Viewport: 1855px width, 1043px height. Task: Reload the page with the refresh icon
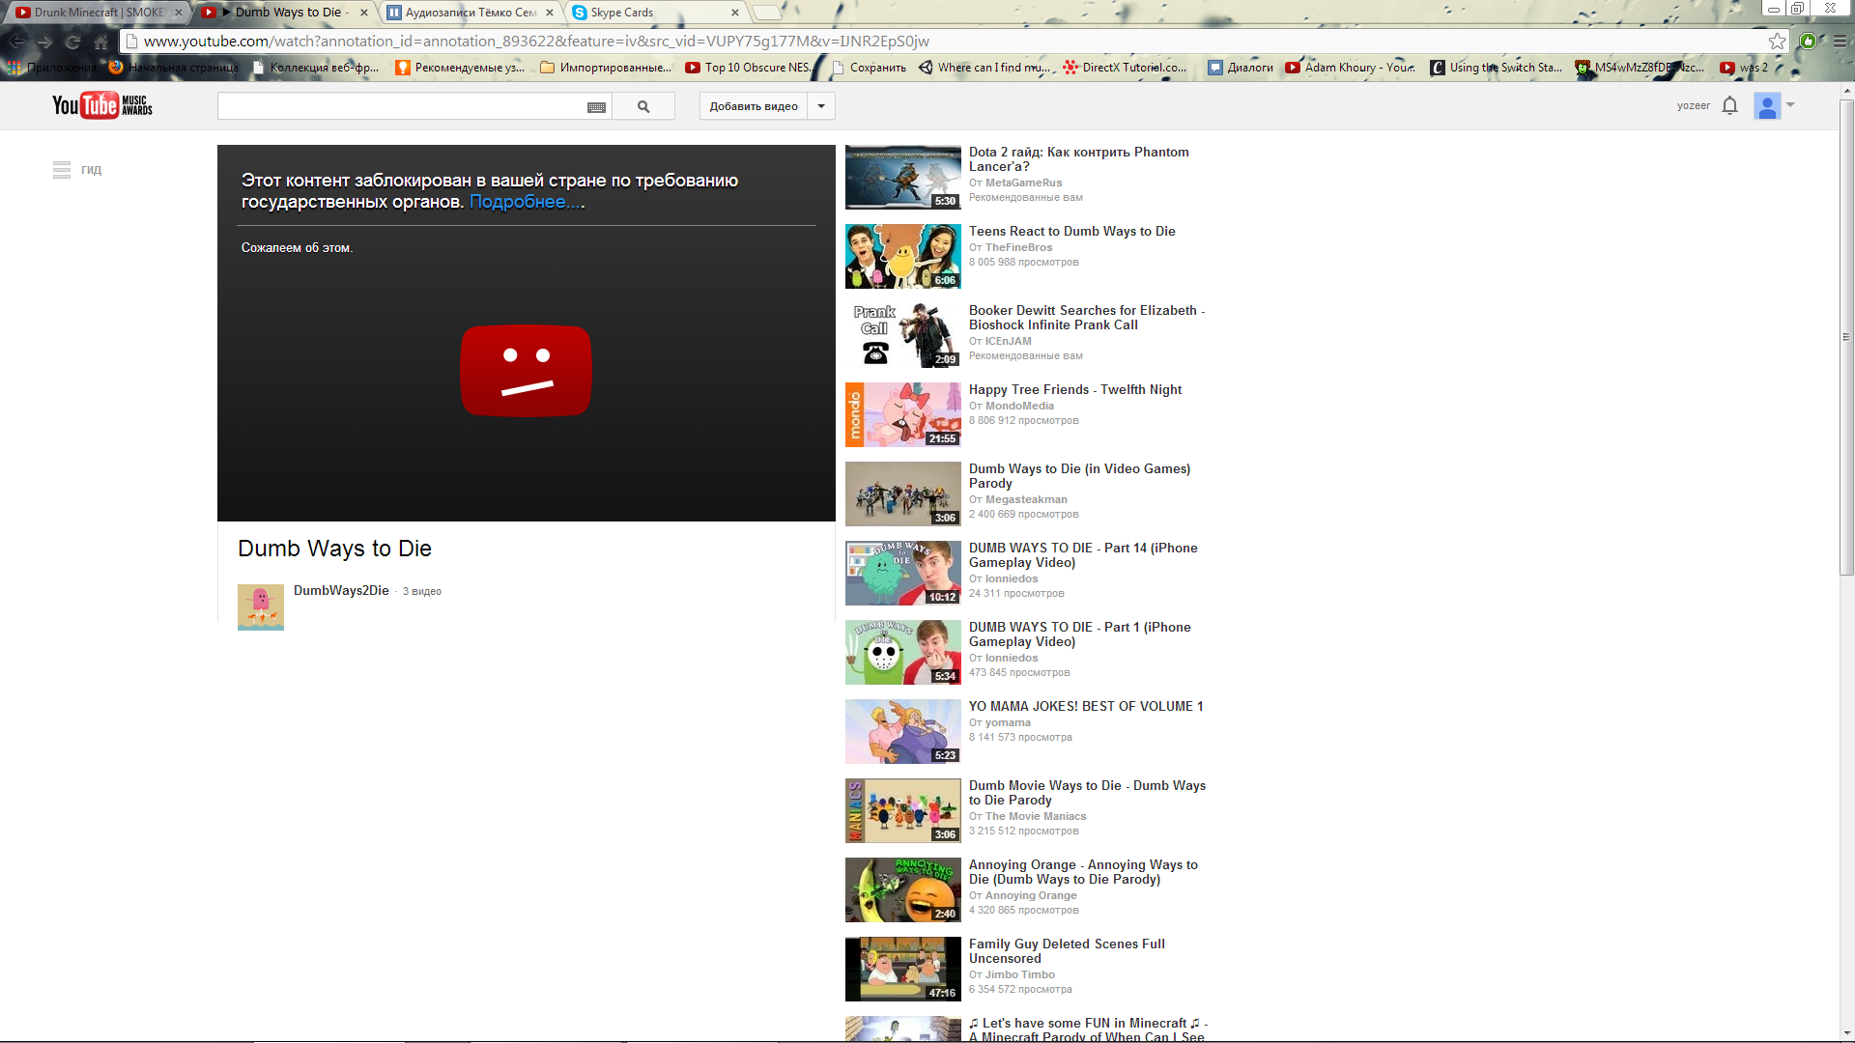point(72,42)
